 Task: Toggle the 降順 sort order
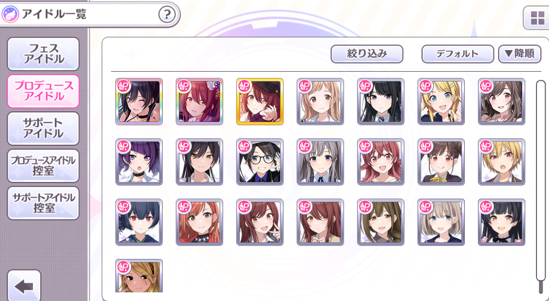tap(520, 54)
